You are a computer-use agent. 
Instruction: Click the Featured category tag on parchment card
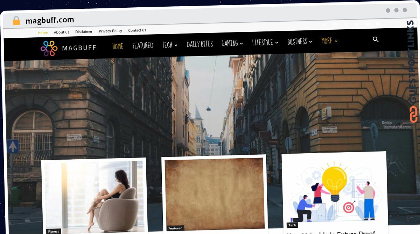tap(175, 228)
